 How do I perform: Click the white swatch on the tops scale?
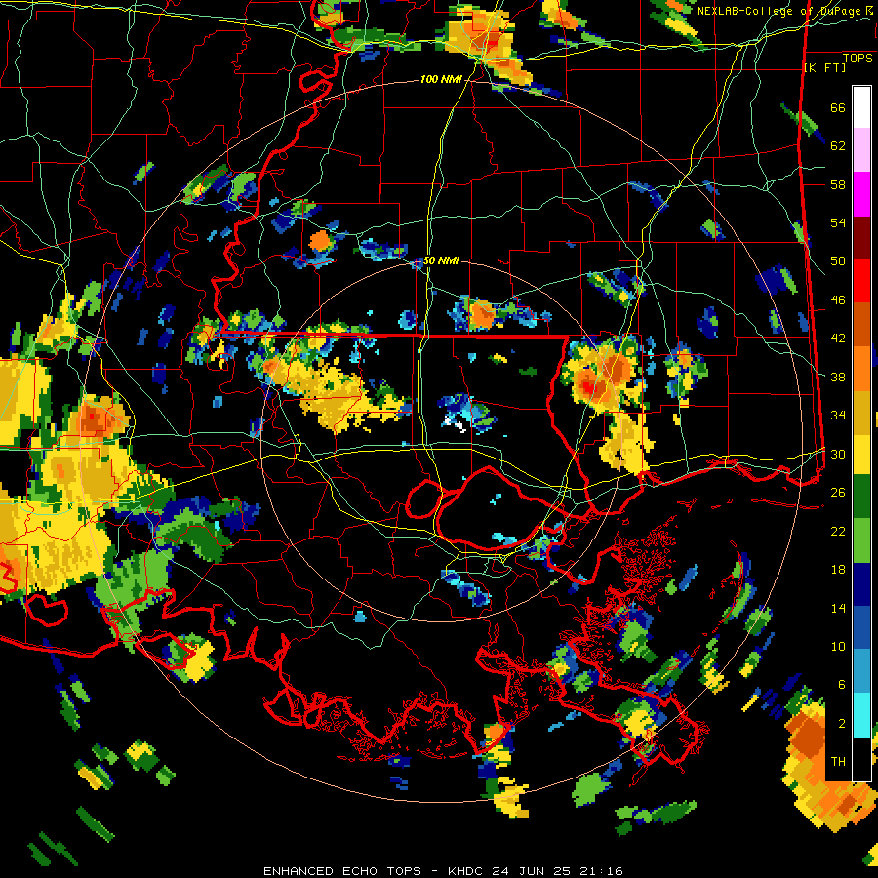pyautogui.click(x=861, y=107)
